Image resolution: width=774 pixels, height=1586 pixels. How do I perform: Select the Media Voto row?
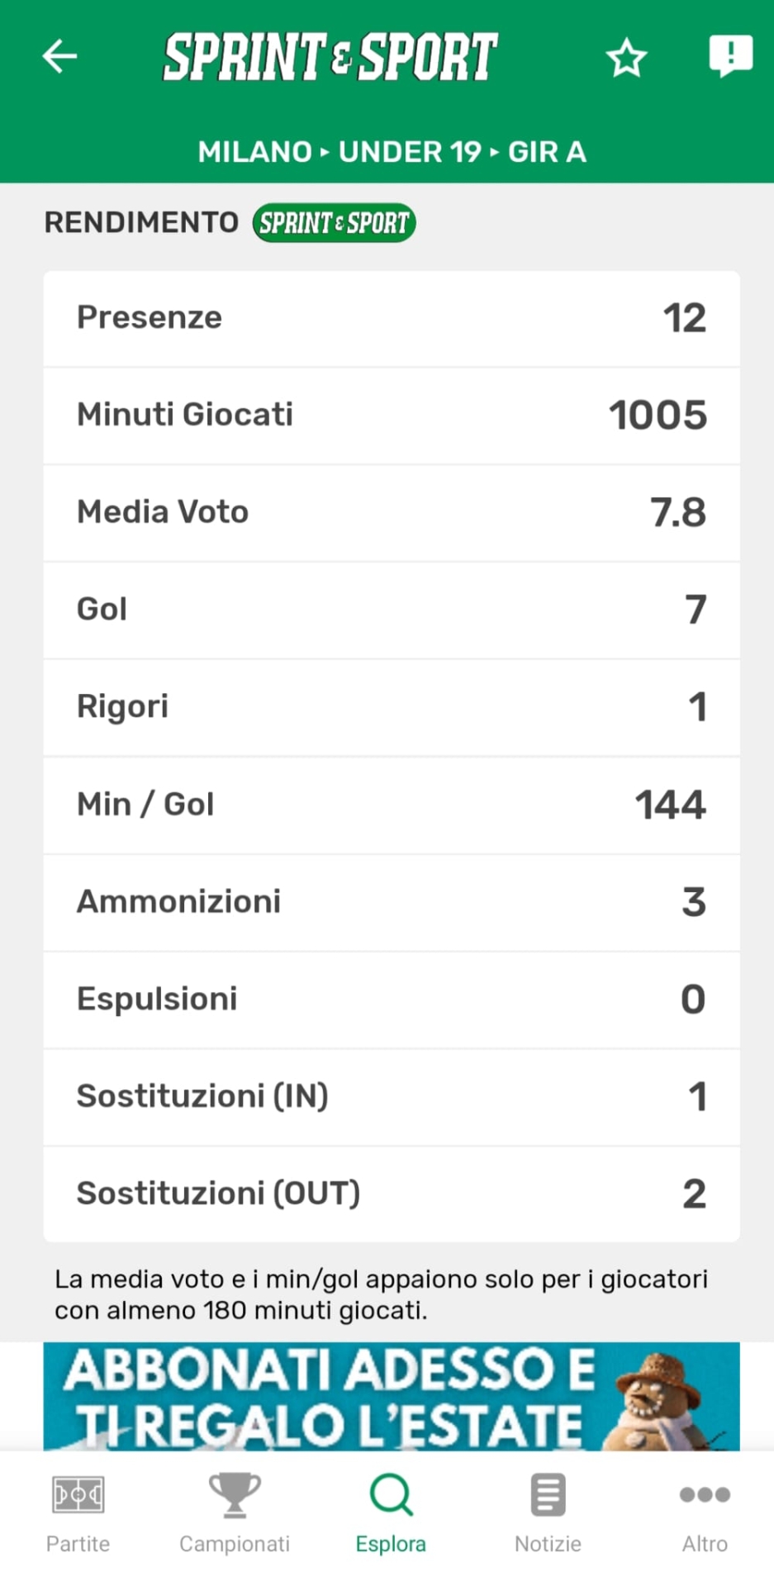392,513
